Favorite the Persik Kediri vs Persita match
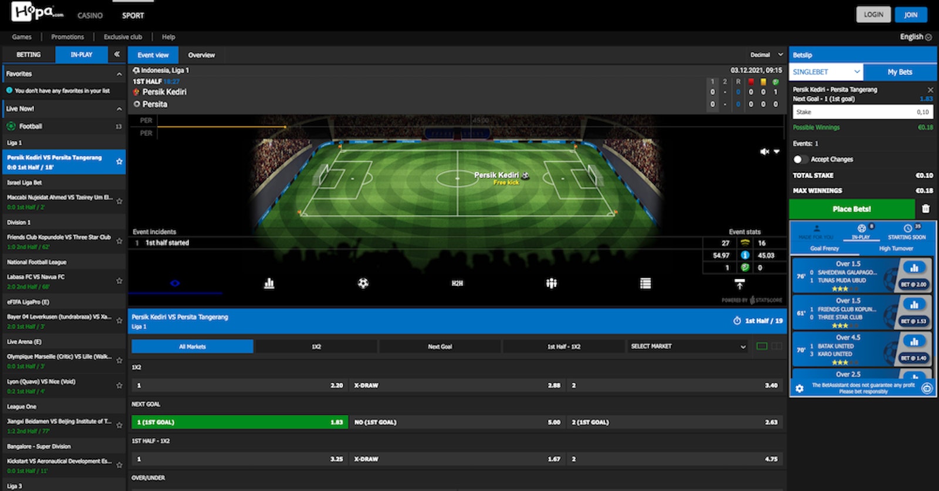The height and width of the screenshot is (491, 939). 119,162
